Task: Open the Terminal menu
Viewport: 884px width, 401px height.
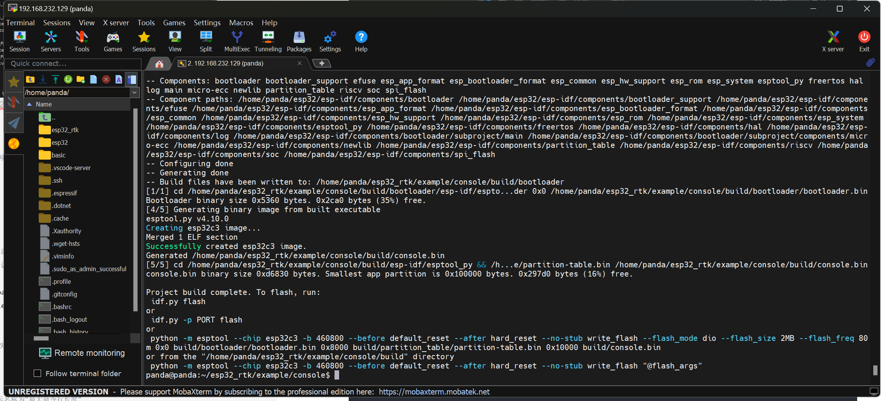Action: click(20, 23)
